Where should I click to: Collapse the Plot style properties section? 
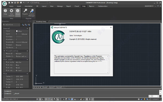(27, 60)
